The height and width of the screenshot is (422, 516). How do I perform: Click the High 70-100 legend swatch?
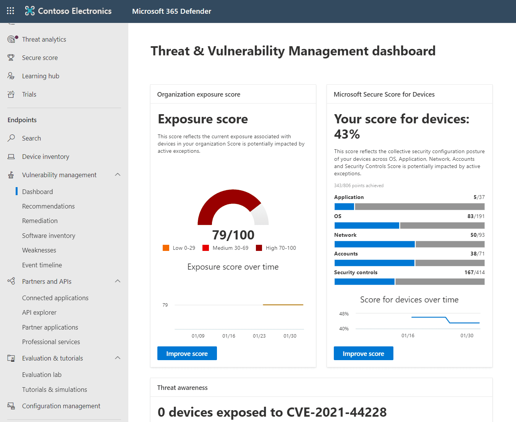pyautogui.click(x=259, y=248)
